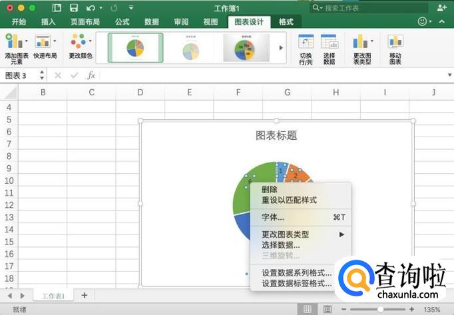454x315 pixels.
Task: Select column D header
Action: [x=140, y=93]
